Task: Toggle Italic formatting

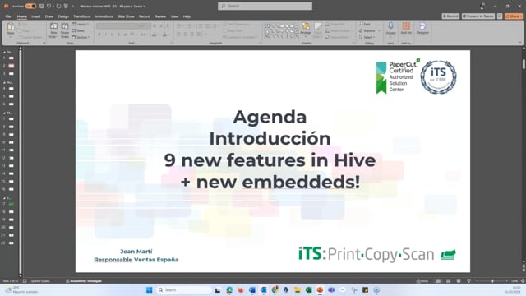Action: (106, 35)
